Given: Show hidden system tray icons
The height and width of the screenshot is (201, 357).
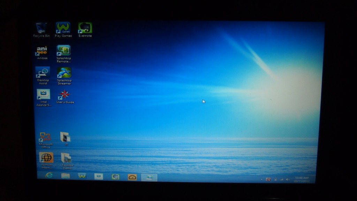Looking at the screenshot, I should (x=261, y=180).
